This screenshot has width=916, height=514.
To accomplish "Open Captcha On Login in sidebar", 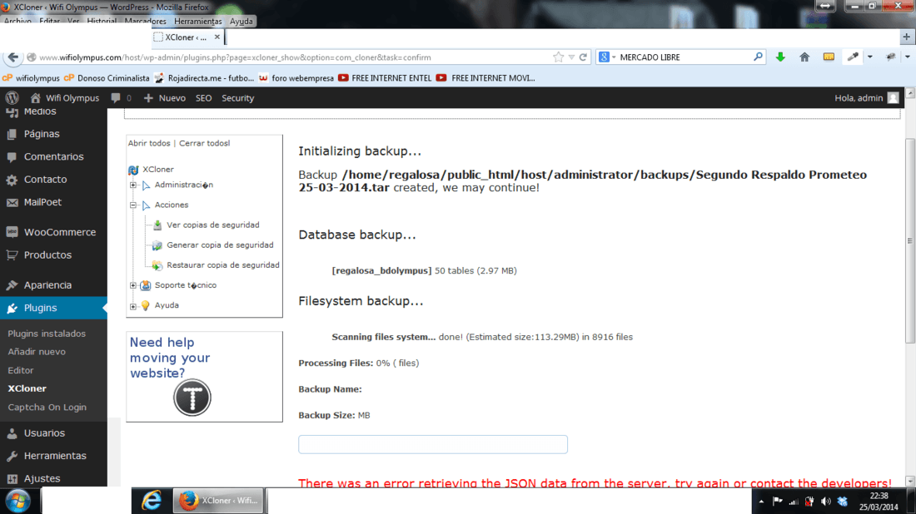I will pyautogui.click(x=47, y=408).
